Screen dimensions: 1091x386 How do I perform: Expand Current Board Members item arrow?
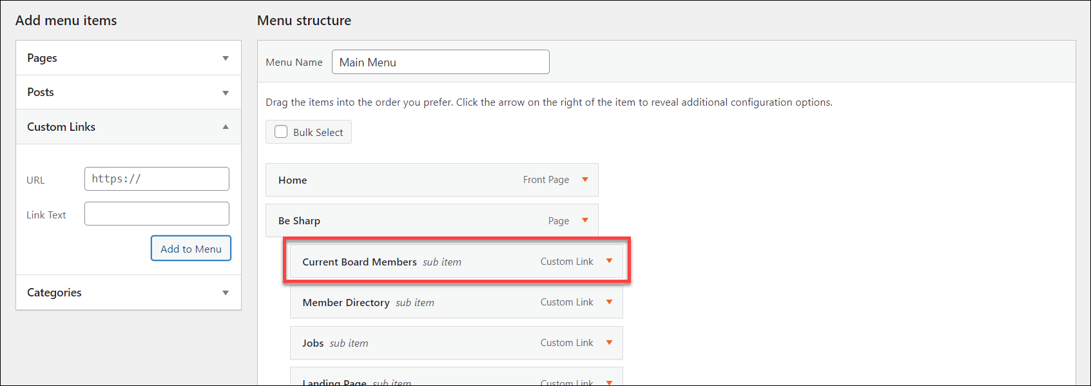[609, 261]
